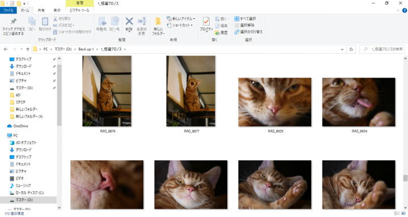Open recent locations dropdown arrow
Viewport: 408px width, 217px height.
22,49
